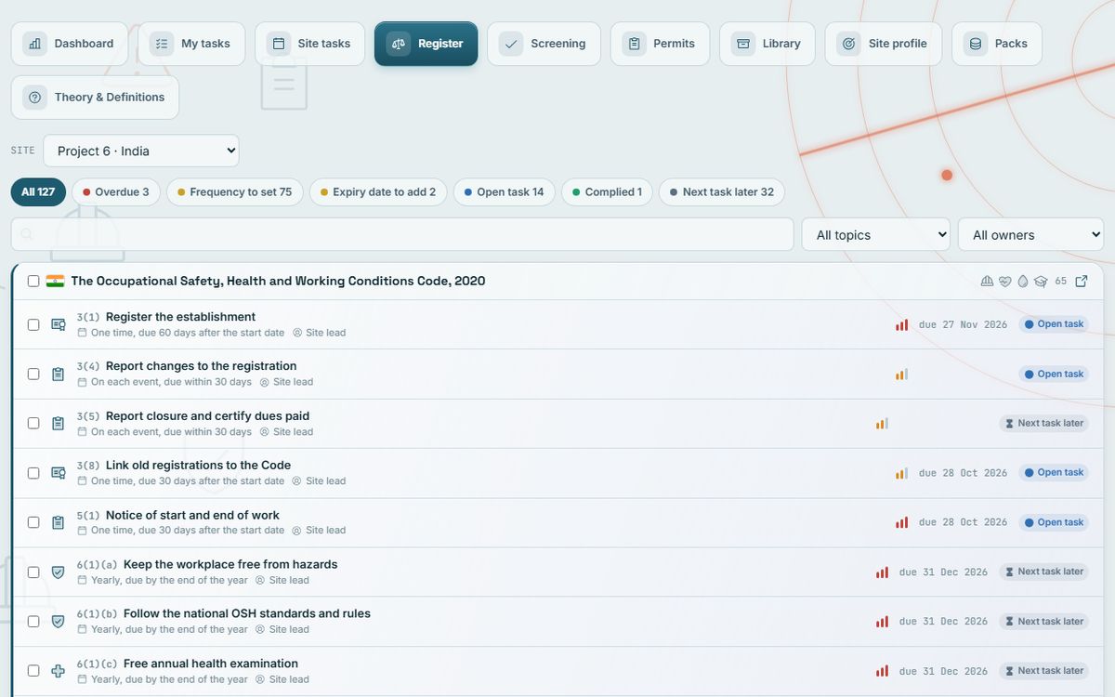Image resolution: width=1115 pixels, height=697 pixels.
Task: Show Frequency to set 75 items
Action: (235, 192)
